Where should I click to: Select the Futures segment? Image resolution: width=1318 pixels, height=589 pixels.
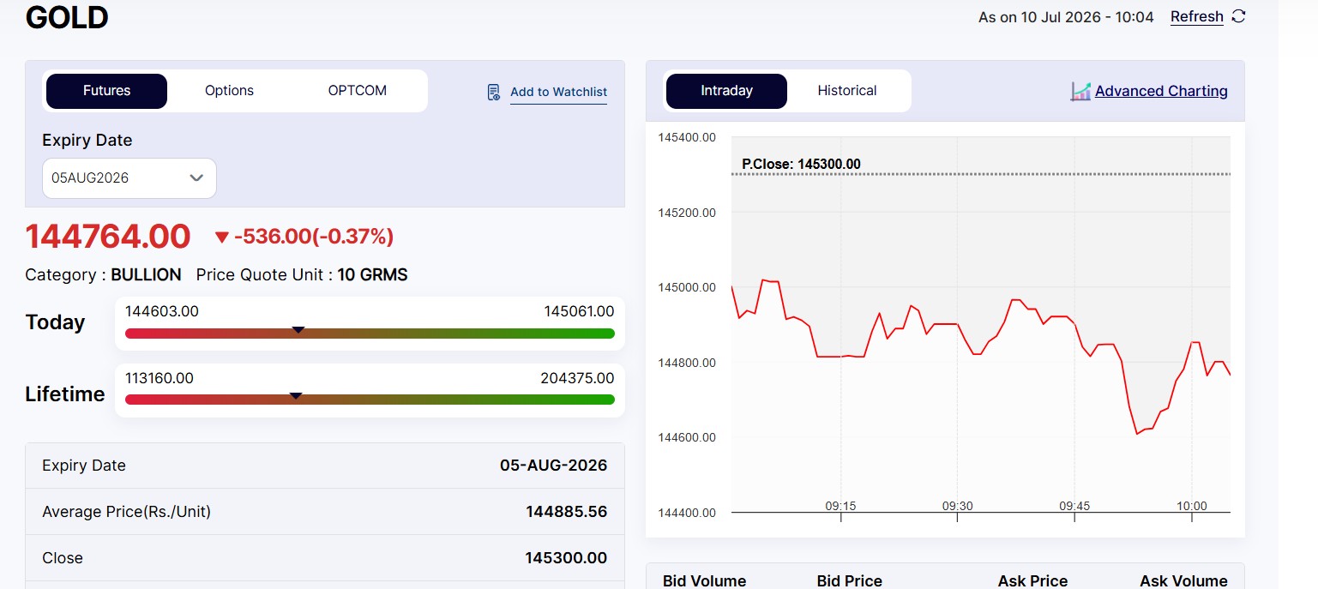pyautogui.click(x=106, y=91)
